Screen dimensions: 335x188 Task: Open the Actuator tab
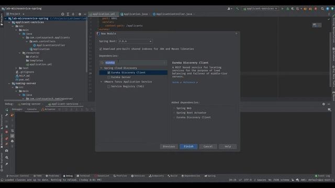48,109
